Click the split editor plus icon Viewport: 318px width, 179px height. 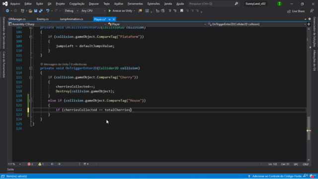[309, 24]
